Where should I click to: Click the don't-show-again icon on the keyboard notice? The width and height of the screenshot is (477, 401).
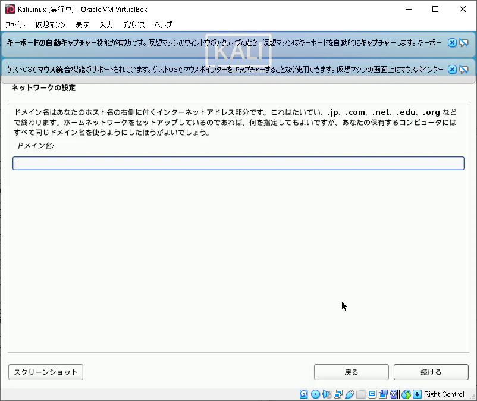coord(463,43)
